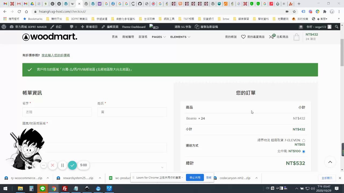Cancel the Loom recording with the X
The width and height of the screenshot is (344, 193).
(x=53, y=165)
